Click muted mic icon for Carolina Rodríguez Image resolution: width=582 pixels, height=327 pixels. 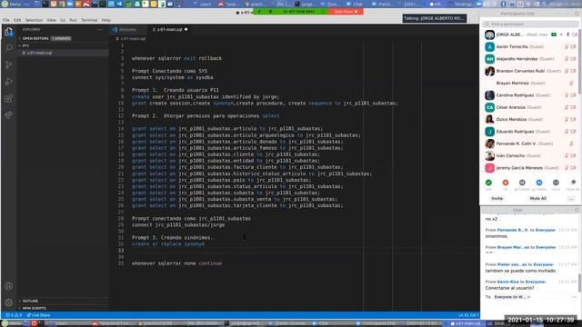(567, 95)
